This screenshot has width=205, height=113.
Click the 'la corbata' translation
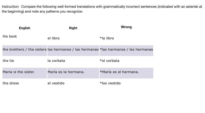(x=56, y=61)
